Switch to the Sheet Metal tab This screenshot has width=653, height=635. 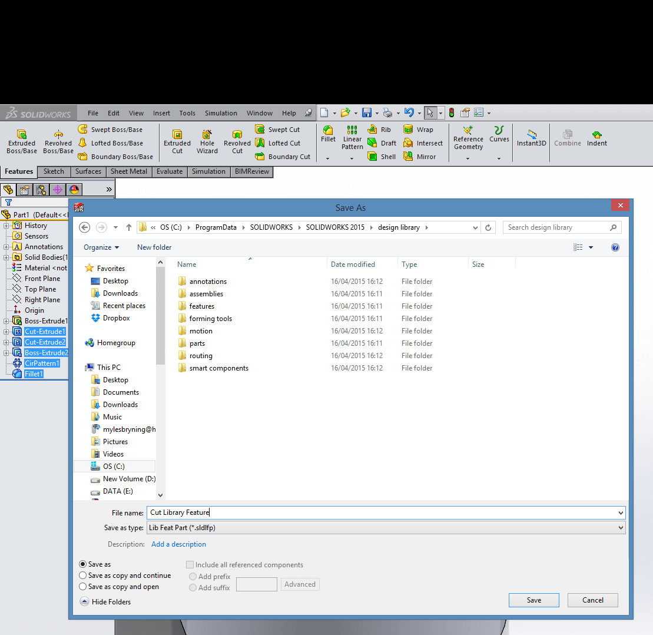point(129,171)
